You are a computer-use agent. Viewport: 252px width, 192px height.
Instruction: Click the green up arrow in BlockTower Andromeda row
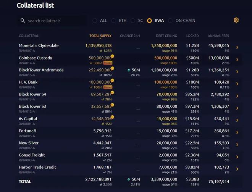(x=129, y=70)
